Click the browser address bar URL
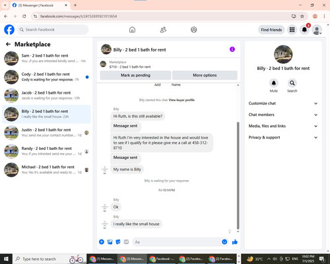The height and width of the screenshot is (264, 330). [79, 16]
